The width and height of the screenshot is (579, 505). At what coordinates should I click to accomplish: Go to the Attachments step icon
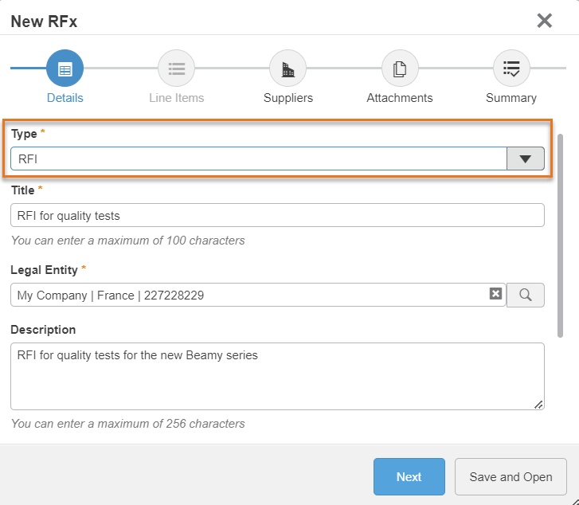(400, 69)
